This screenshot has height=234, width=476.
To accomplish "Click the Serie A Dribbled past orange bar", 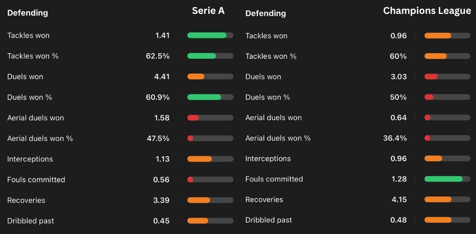I will tap(198, 221).
